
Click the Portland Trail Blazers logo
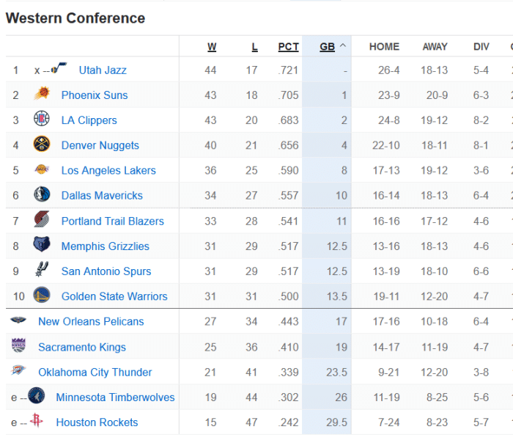point(42,220)
